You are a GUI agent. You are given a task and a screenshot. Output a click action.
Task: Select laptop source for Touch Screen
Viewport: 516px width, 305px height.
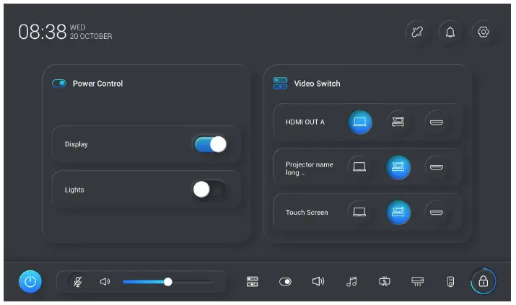pyautogui.click(x=359, y=212)
